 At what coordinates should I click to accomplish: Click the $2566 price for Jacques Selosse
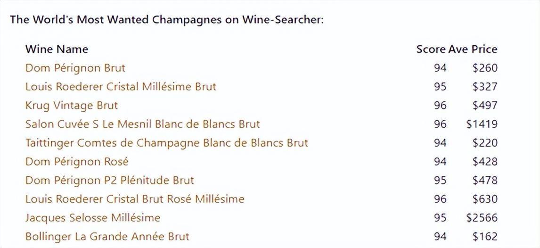(x=482, y=218)
